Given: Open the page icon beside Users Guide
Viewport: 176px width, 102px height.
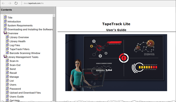Looking at the screenshot, I should point(7,96).
